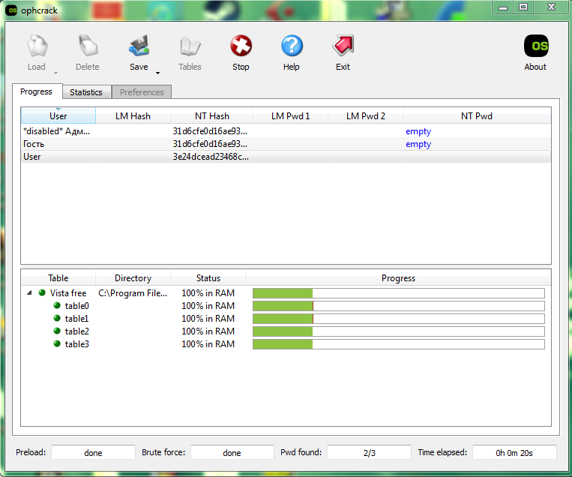Click the NT Hash column header
Viewport: 572px width, 477px height.
212,116
